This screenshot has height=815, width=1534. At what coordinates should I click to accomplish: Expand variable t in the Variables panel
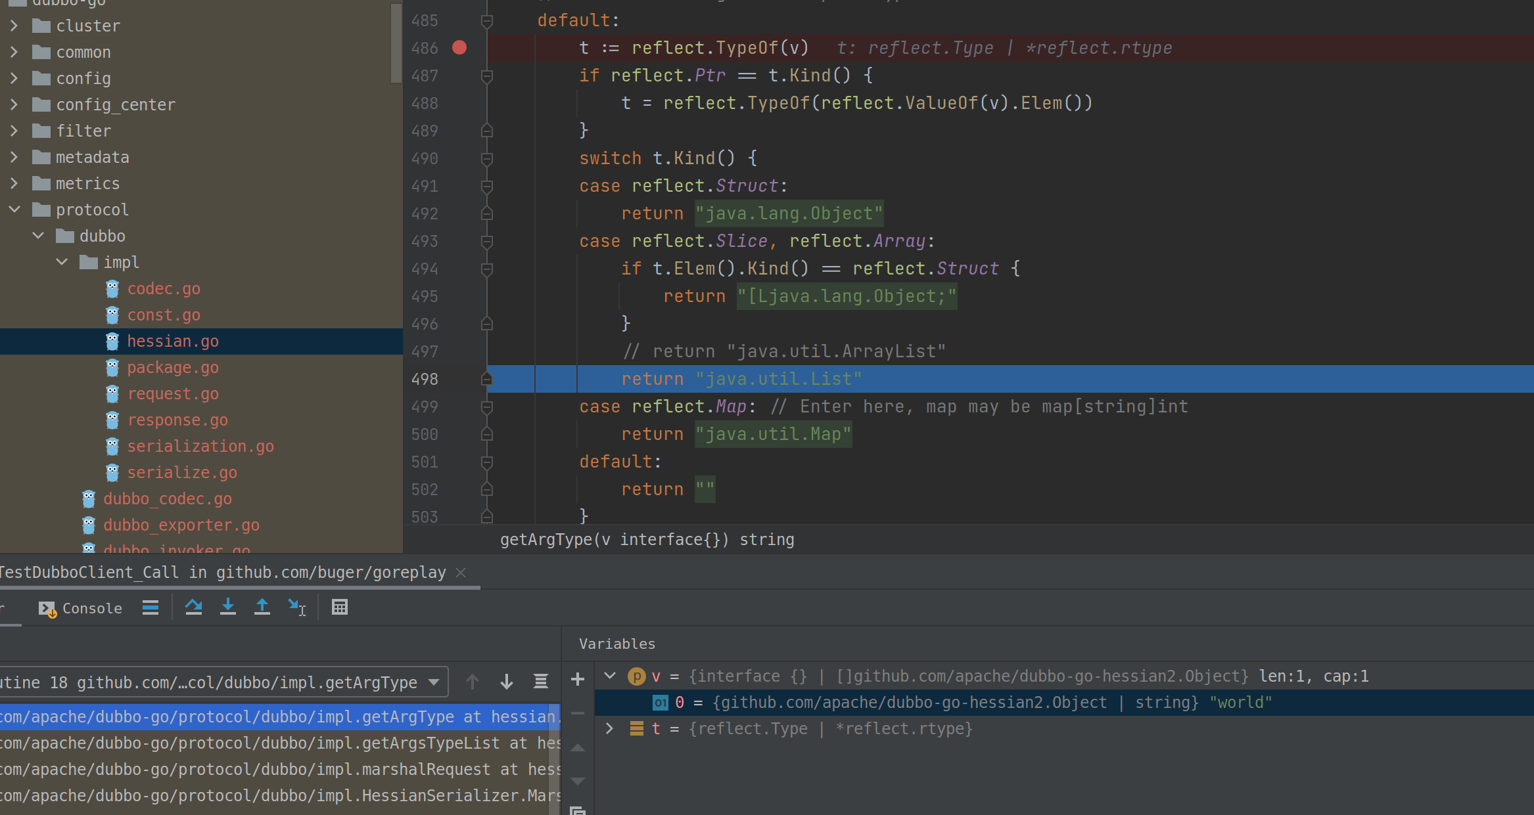point(609,729)
